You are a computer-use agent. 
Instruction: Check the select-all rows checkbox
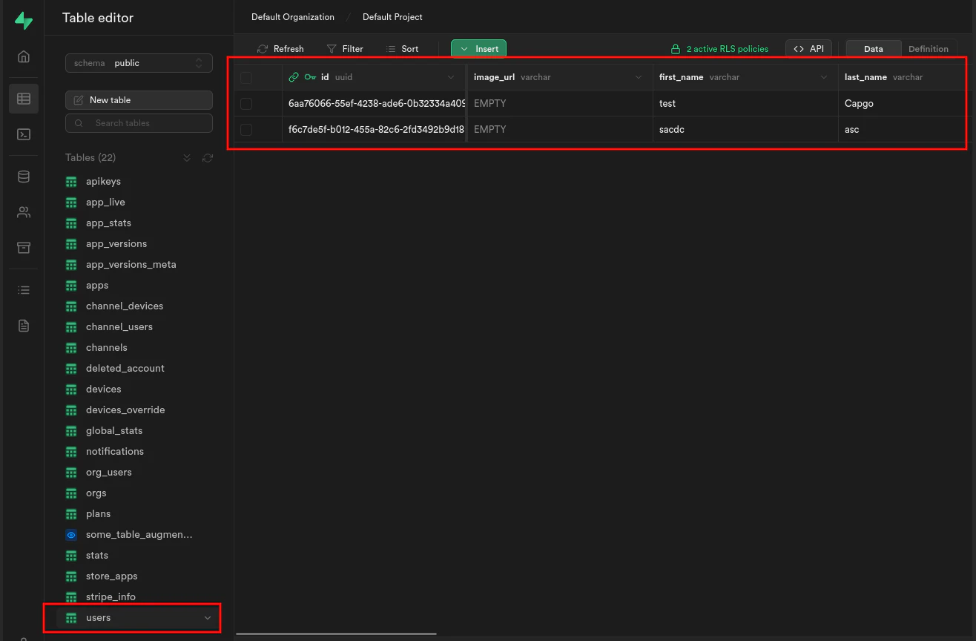tap(245, 77)
